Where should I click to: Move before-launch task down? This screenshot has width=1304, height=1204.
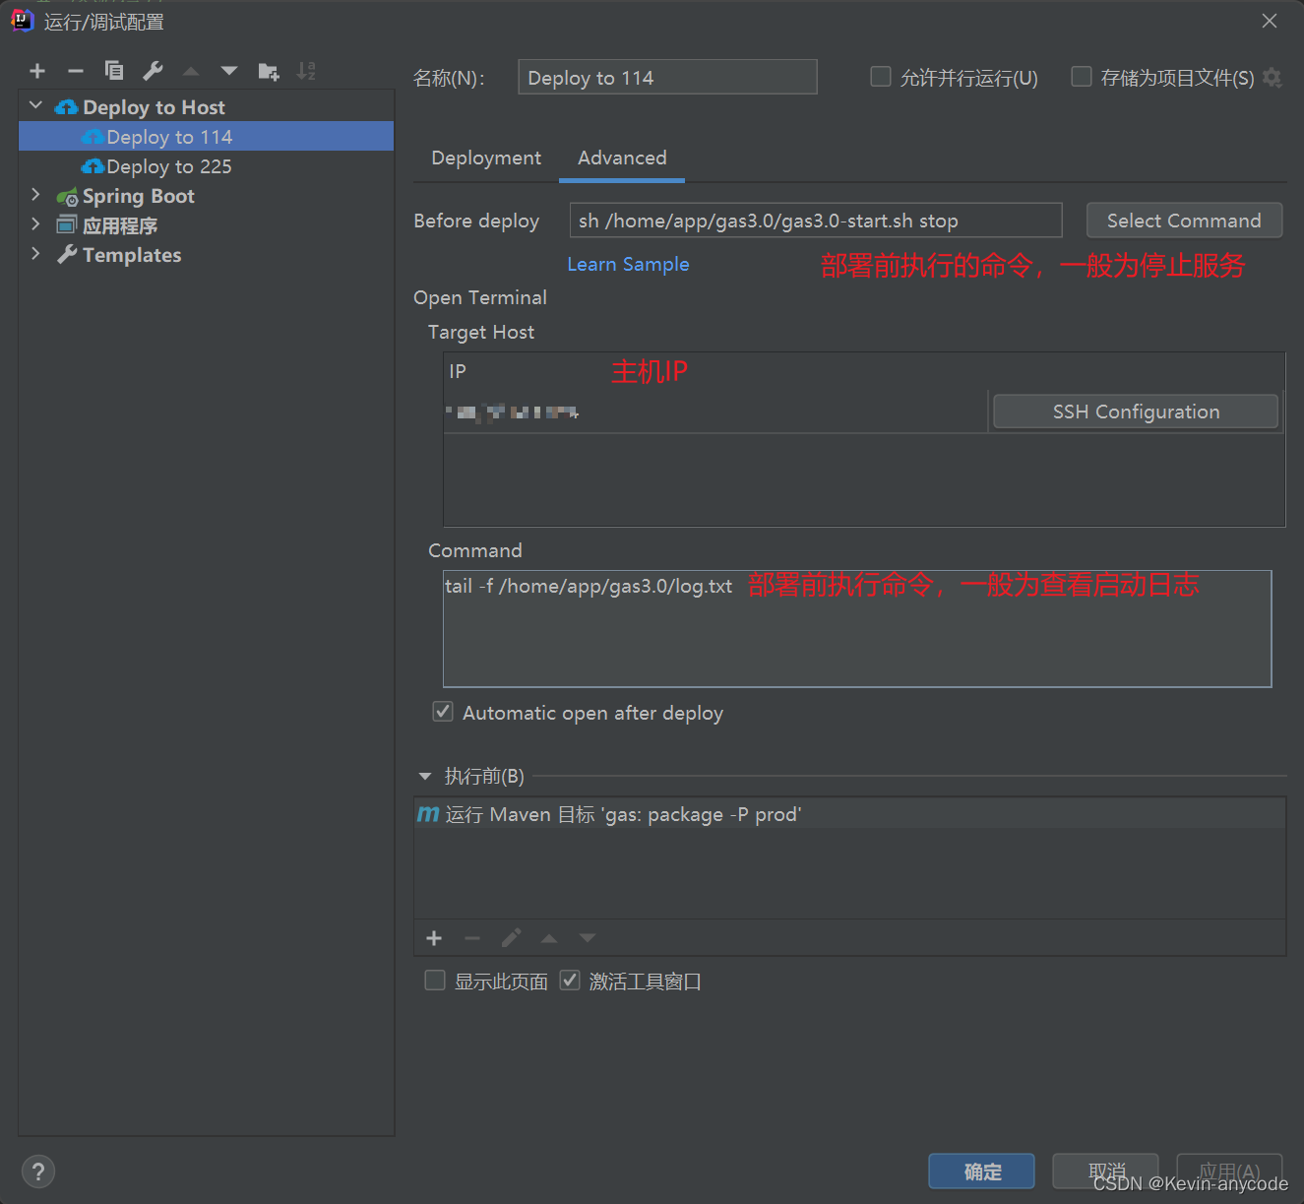pyautogui.click(x=588, y=938)
